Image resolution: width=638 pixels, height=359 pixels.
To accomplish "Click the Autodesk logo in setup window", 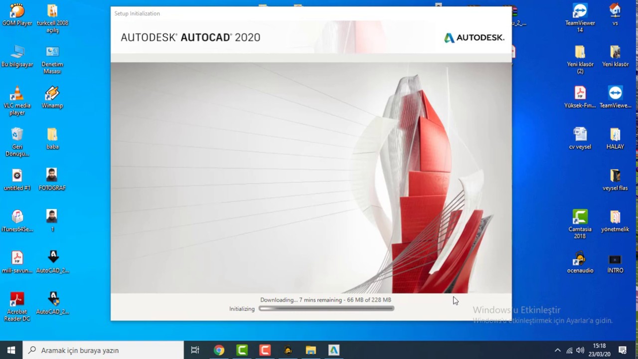I will [x=474, y=38].
